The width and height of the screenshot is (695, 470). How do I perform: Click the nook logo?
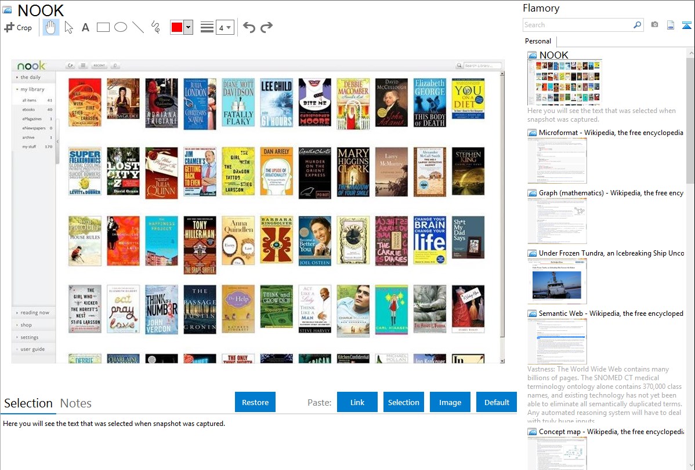[31, 65]
